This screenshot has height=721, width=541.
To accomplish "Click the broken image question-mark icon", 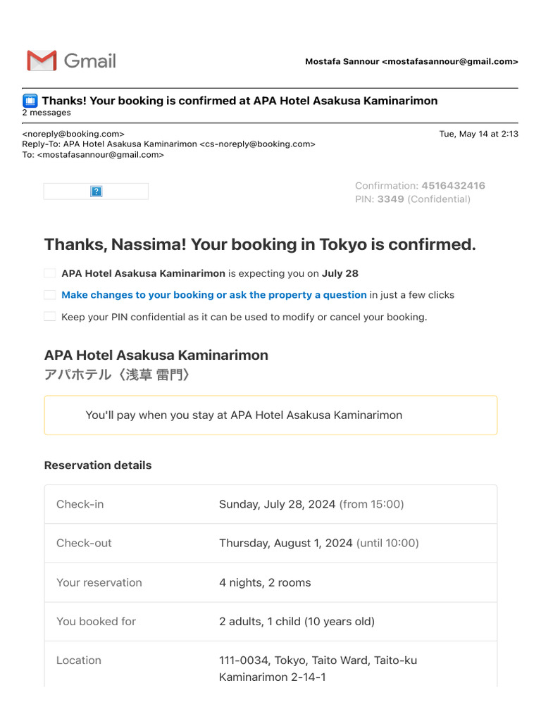I will pyautogui.click(x=97, y=192).
